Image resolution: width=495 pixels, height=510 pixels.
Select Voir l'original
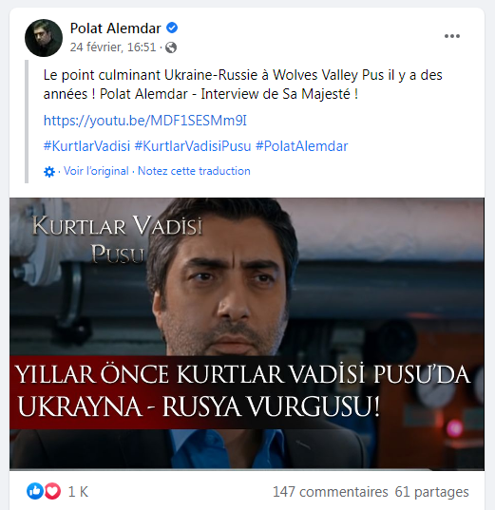pos(96,171)
